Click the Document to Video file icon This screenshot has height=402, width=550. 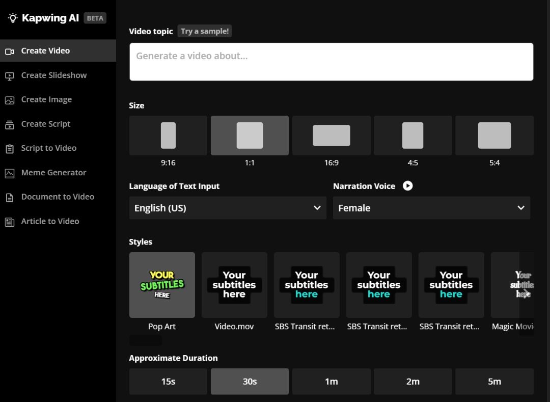[10, 197]
